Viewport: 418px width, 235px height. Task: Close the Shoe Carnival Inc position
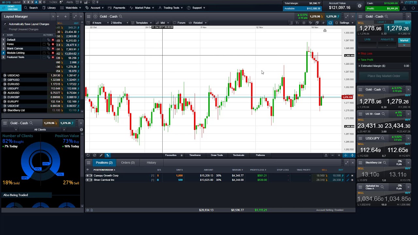(352, 180)
